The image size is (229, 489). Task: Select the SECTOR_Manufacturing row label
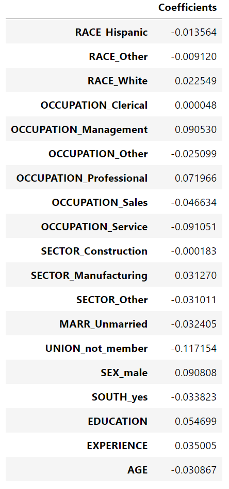[89, 275]
